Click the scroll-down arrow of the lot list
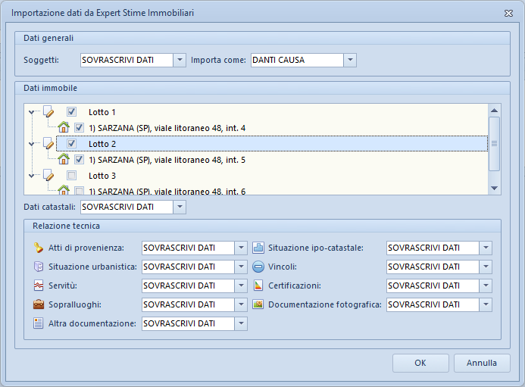 (x=494, y=188)
